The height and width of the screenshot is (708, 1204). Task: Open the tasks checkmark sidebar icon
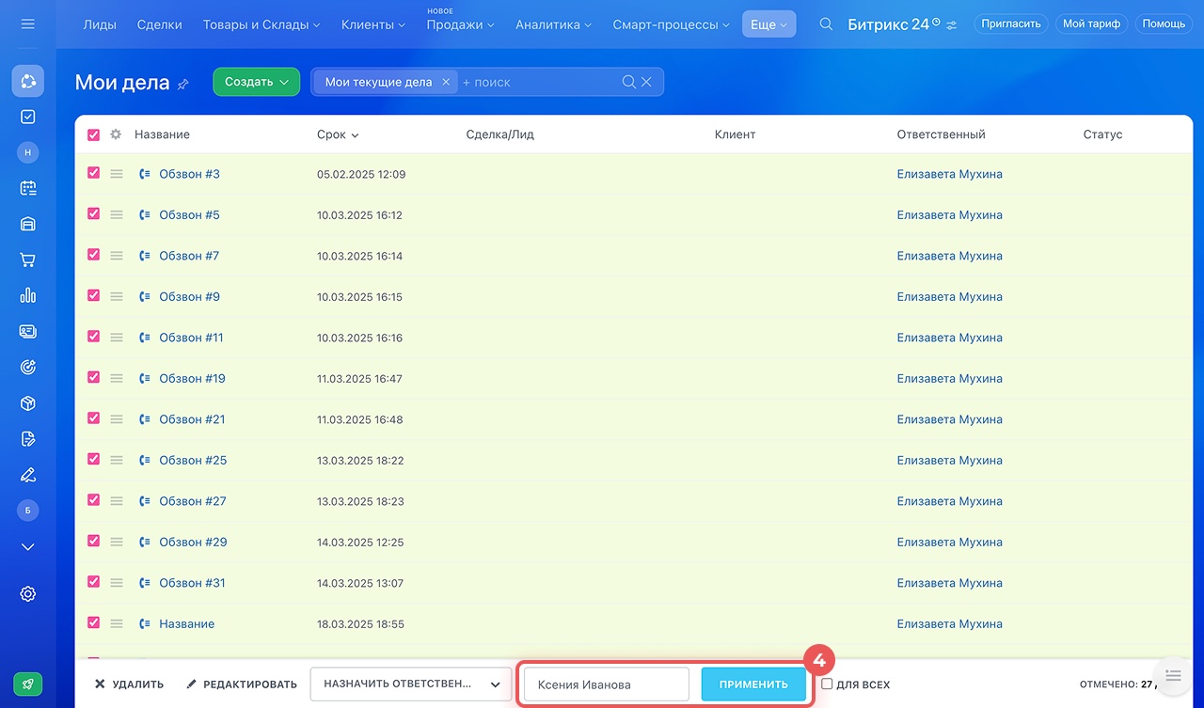(27, 117)
